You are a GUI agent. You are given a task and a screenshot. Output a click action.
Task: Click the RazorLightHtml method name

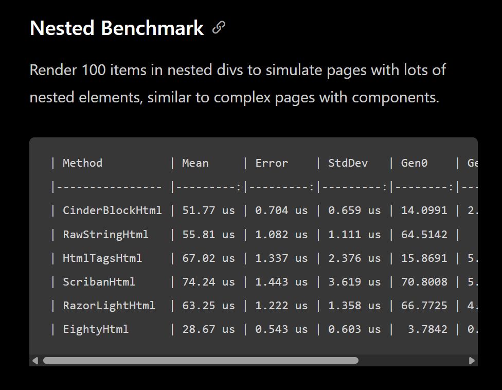tap(109, 306)
